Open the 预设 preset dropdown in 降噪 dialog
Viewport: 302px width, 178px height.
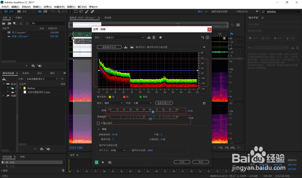[123, 37]
